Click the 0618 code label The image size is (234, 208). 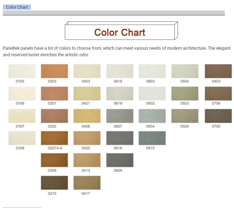click(118, 81)
